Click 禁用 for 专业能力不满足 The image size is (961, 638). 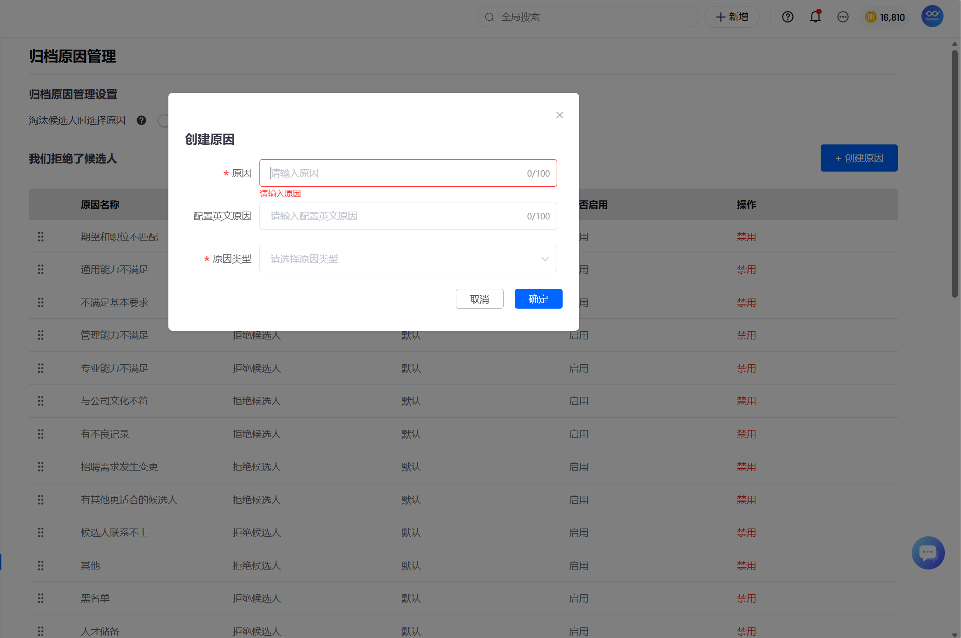[x=746, y=368]
